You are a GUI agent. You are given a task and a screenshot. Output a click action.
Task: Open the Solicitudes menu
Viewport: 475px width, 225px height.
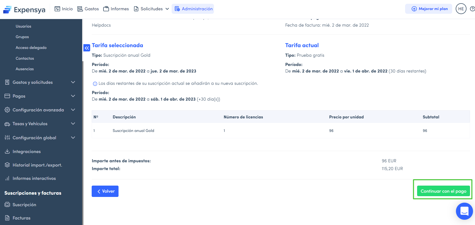pyautogui.click(x=151, y=9)
